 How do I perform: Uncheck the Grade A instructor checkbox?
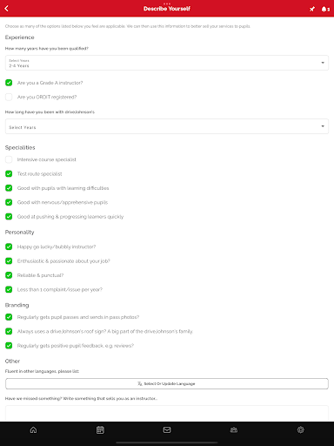point(9,83)
